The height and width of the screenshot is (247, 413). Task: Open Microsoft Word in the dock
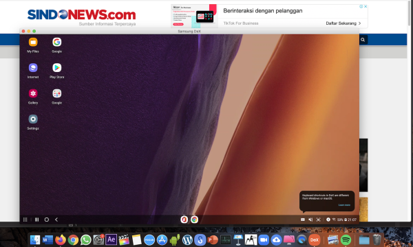click(47, 240)
